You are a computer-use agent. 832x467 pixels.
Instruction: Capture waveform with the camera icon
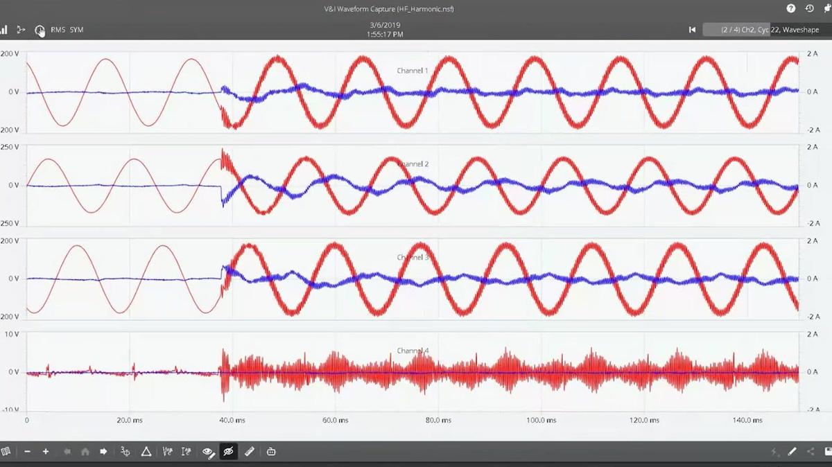click(271, 451)
